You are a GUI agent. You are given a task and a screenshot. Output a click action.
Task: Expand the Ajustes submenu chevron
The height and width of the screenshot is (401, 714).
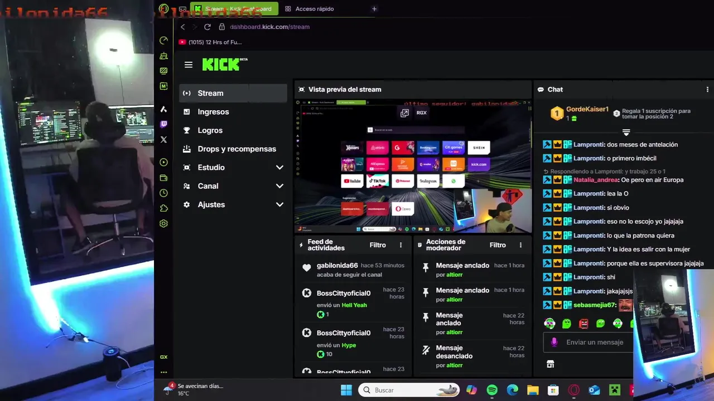279,204
